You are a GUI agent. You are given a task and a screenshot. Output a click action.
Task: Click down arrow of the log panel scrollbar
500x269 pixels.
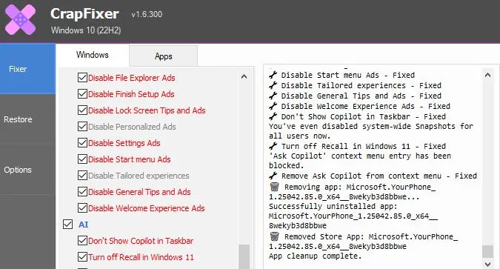tap(487, 265)
